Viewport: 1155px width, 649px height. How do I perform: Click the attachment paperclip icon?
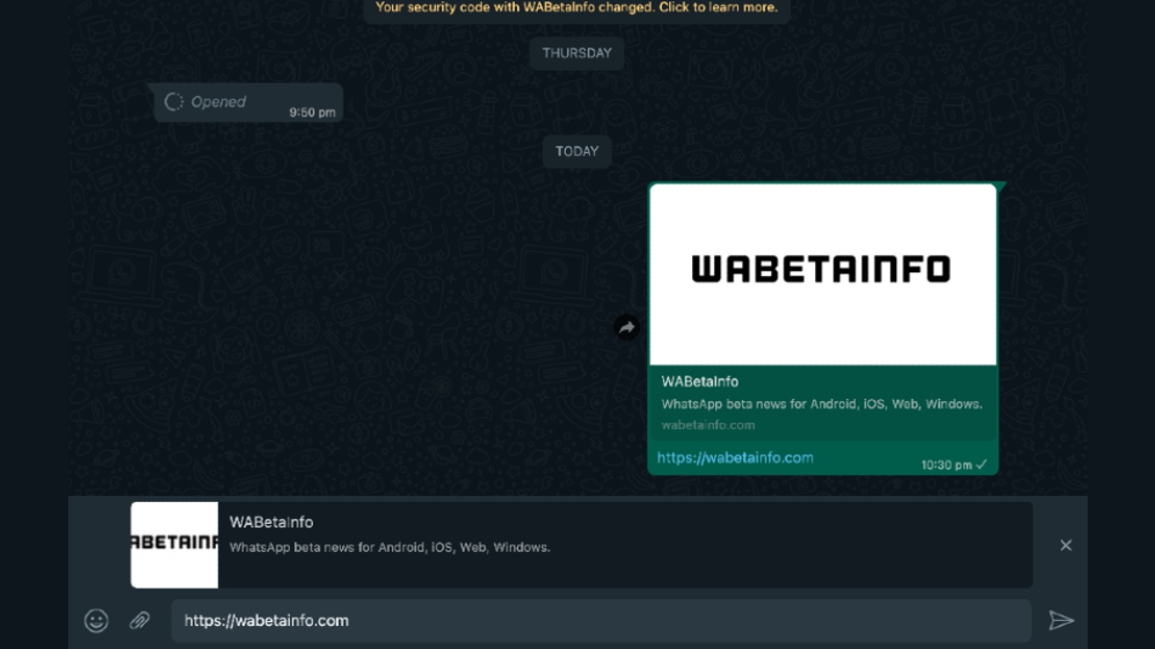pyautogui.click(x=140, y=620)
